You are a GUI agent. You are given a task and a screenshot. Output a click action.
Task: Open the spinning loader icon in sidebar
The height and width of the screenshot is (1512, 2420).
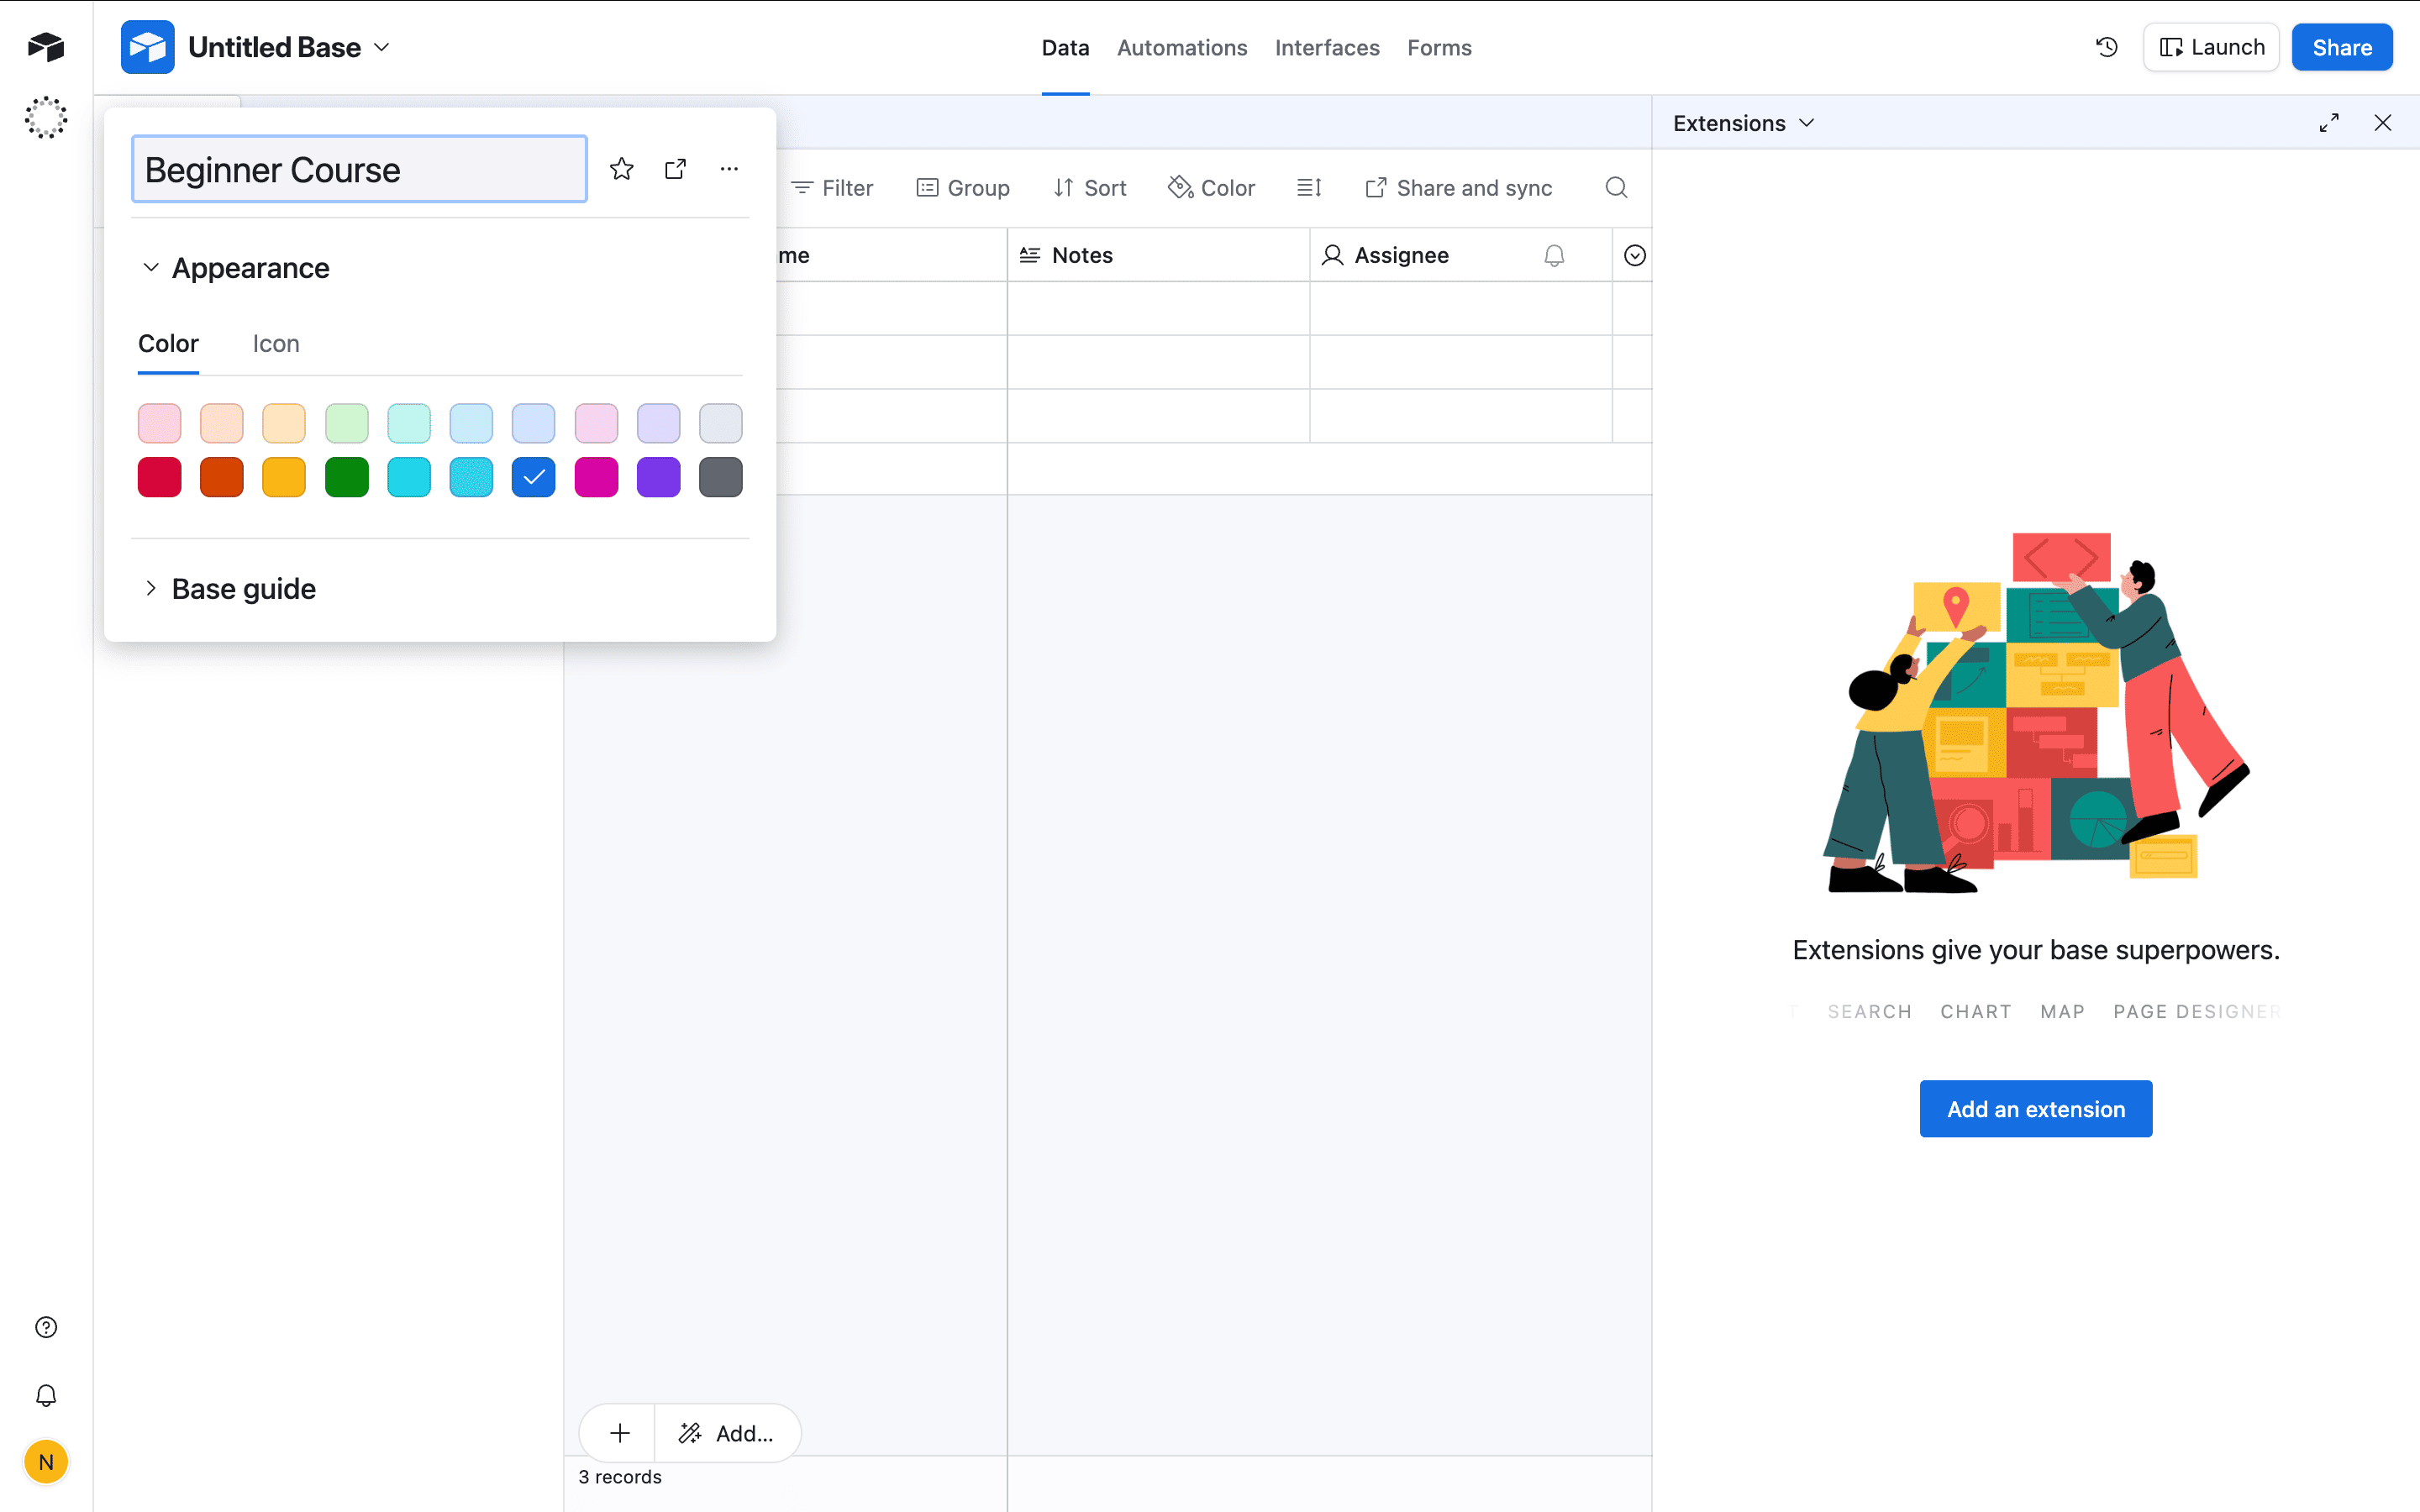(46, 118)
